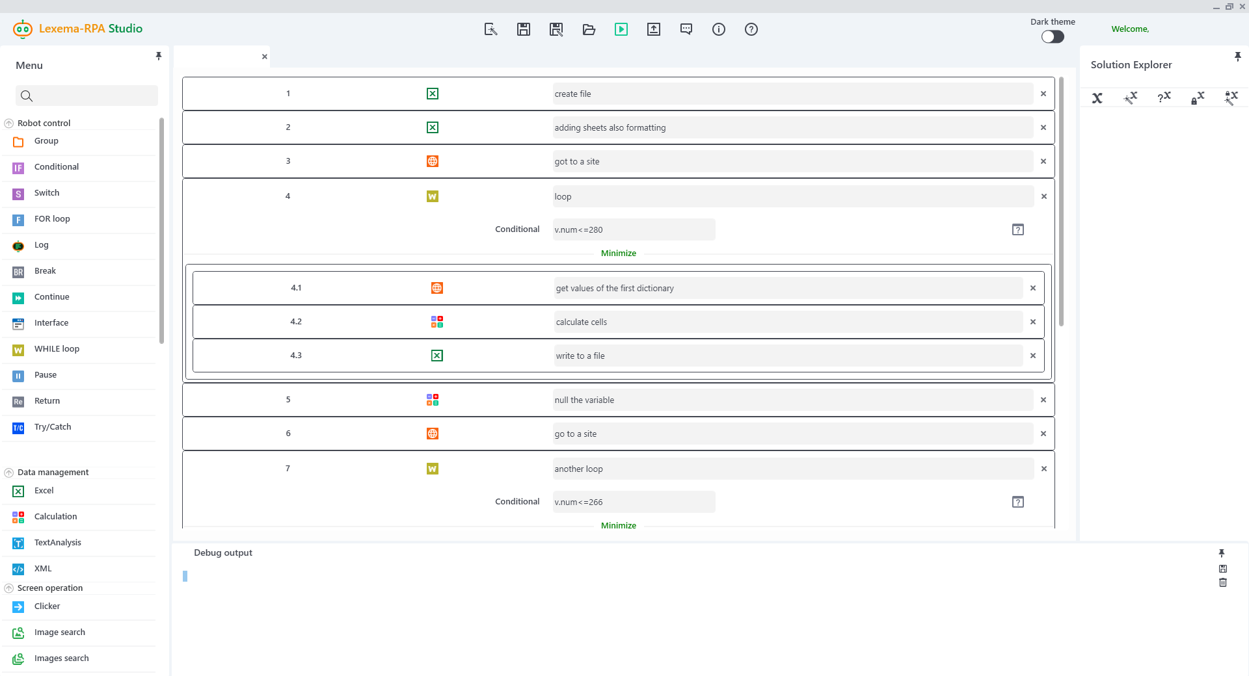Click the Export upload icon in toolbar
1249x676 pixels.
[x=653, y=29]
